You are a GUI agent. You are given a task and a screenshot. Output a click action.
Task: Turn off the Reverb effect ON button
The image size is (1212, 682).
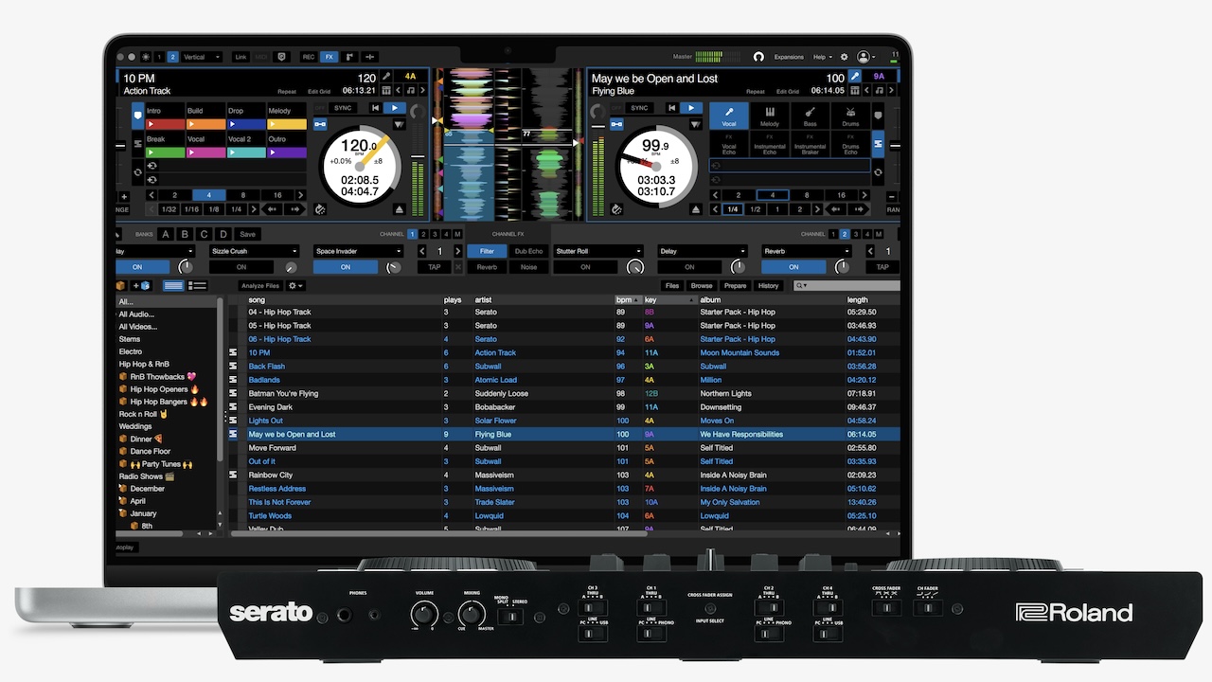pyautogui.click(x=793, y=267)
